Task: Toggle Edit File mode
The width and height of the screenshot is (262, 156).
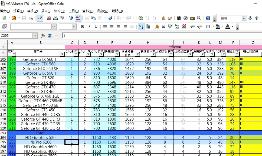Action: pyautogui.click(x=40, y=18)
